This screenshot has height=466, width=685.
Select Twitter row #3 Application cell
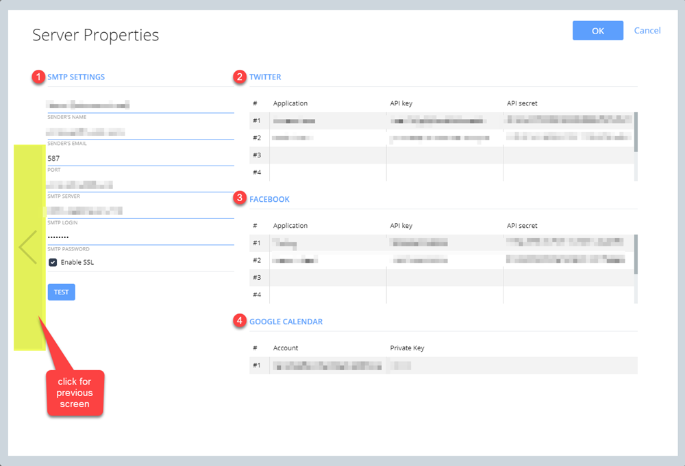pos(327,155)
